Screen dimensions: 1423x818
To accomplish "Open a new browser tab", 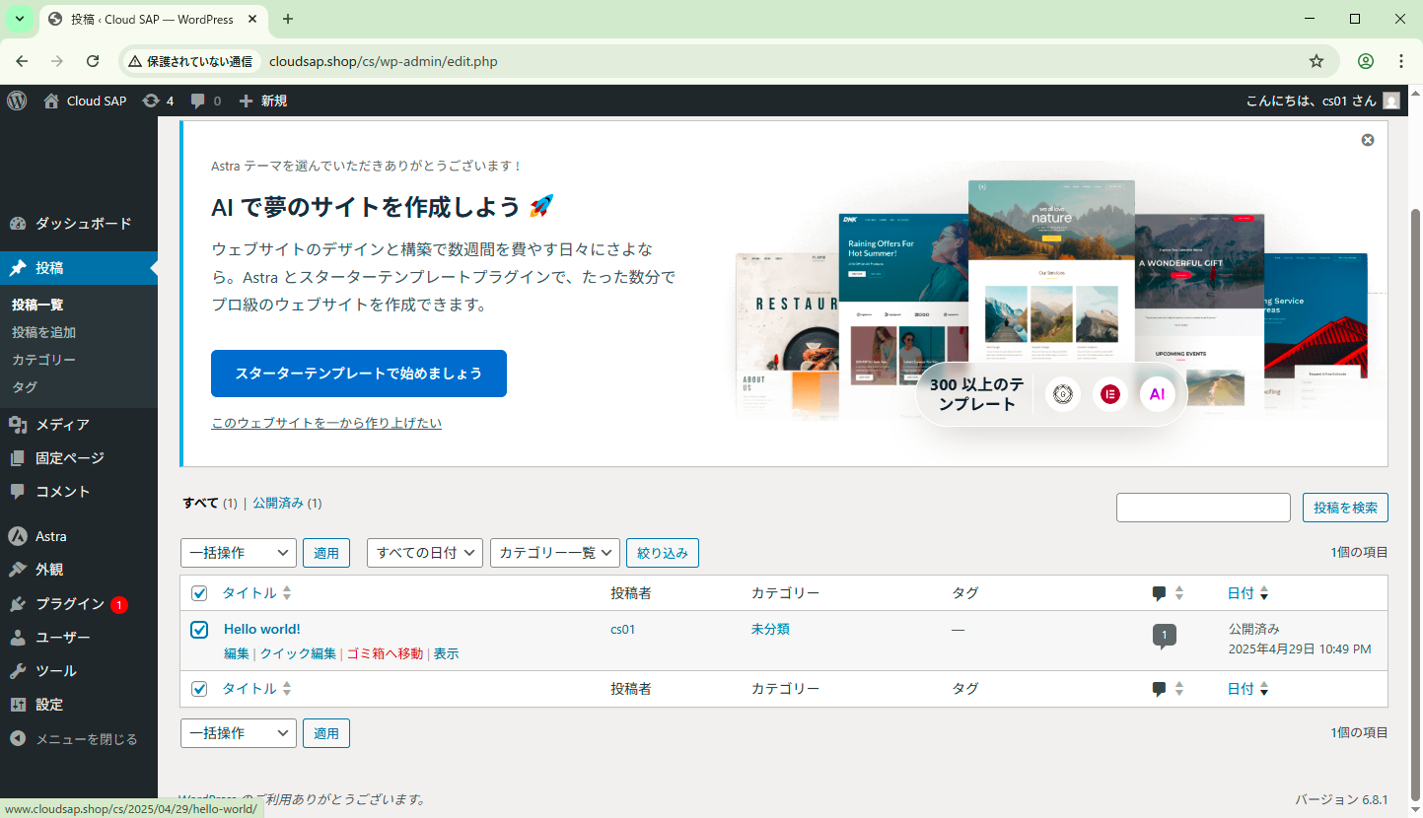I will 288,19.
